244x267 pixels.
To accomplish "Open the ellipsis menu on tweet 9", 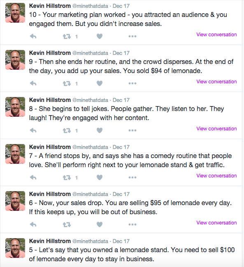I will tap(132, 83).
